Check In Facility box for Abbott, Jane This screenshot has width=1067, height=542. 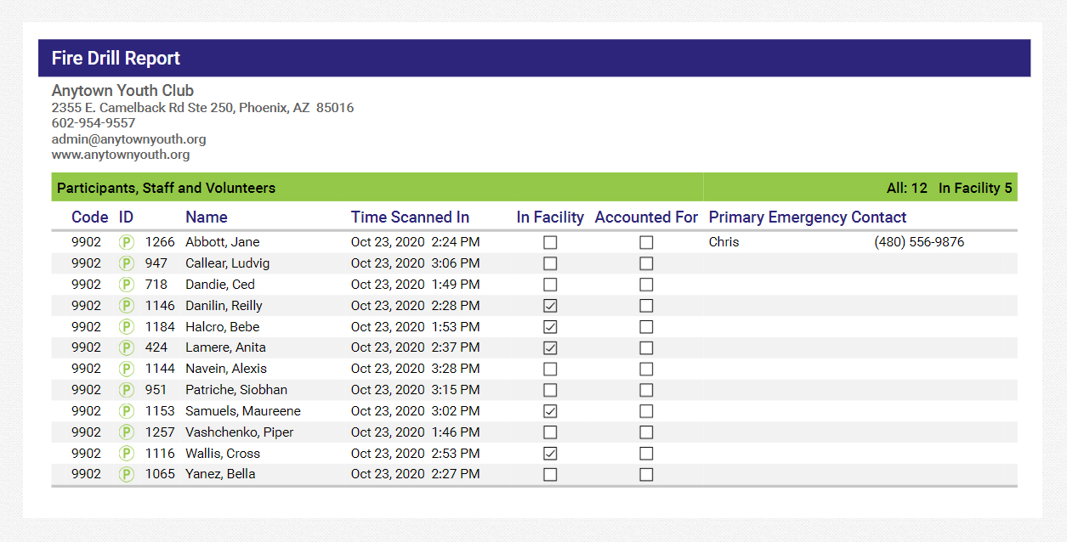click(x=550, y=242)
